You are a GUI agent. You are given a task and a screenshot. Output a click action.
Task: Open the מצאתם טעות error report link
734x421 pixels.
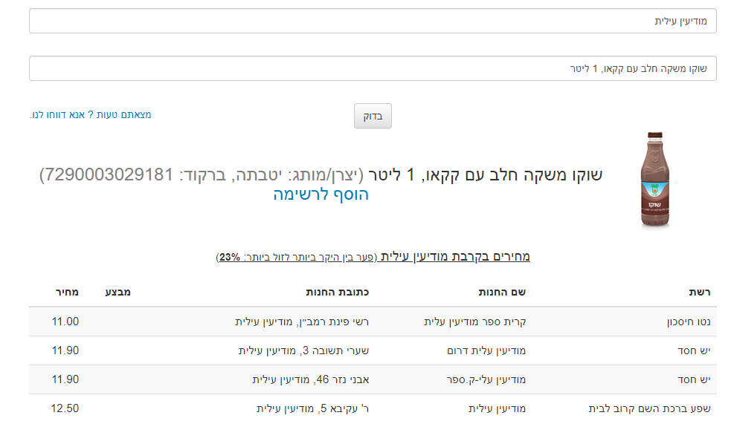(91, 114)
